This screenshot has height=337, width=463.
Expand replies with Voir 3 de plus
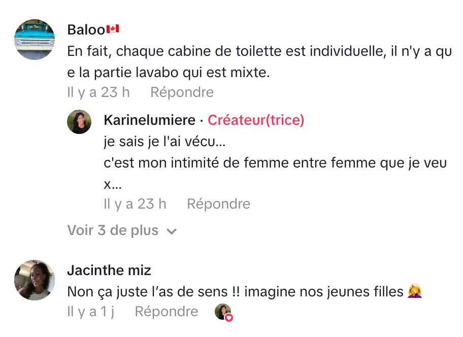tap(113, 230)
